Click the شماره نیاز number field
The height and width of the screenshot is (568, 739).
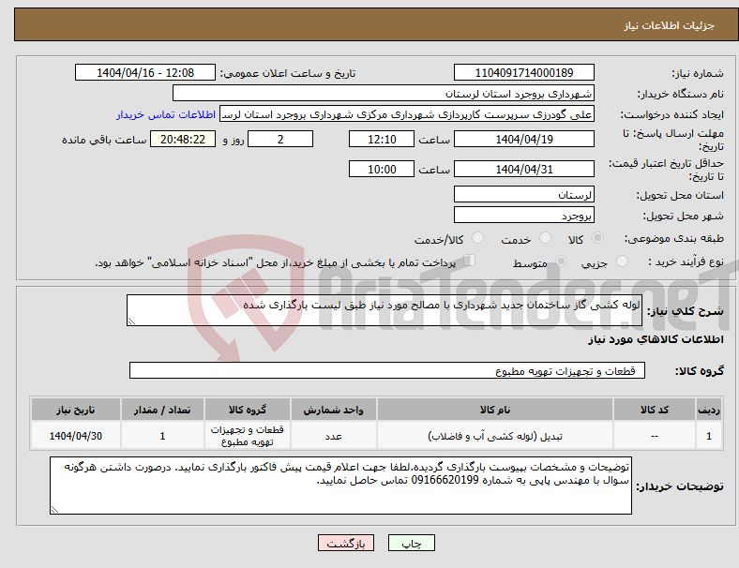tap(523, 72)
